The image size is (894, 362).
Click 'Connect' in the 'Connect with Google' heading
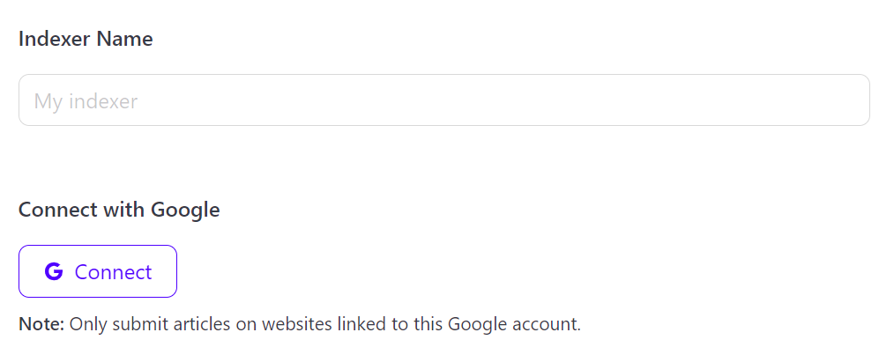pos(59,210)
